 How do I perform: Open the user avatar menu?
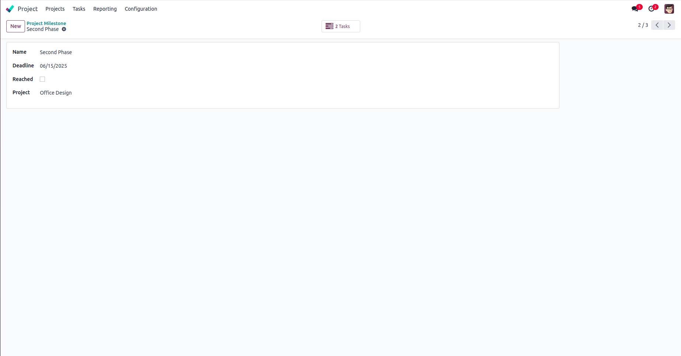[669, 8]
